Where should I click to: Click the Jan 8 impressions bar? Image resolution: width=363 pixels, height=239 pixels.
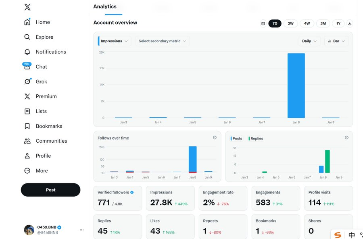pos(296,85)
